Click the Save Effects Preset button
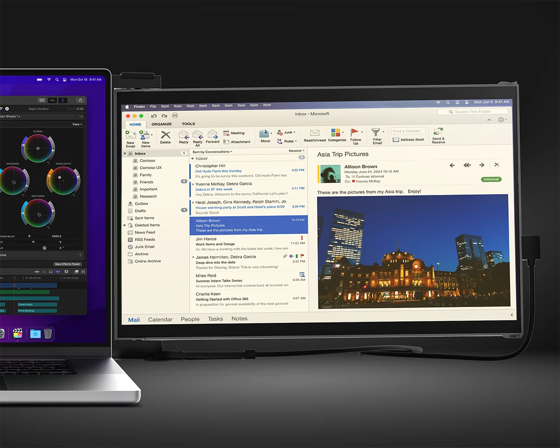 coord(68,264)
